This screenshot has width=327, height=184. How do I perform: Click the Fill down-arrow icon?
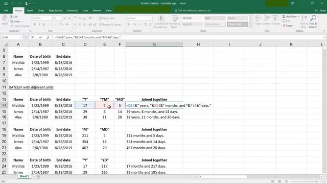(x=284, y=21)
